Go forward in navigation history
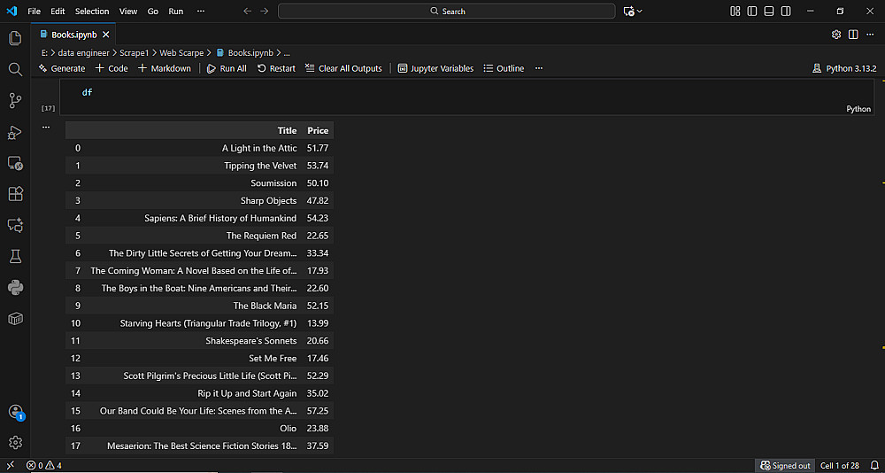The image size is (885, 473). [x=264, y=12]
